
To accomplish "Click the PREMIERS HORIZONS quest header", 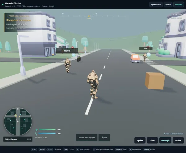I will click(x=18, y=16).
